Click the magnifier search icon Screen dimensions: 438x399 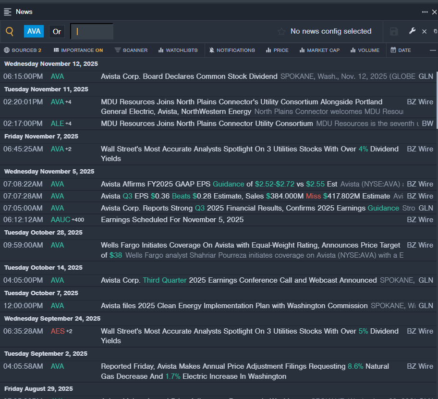(10, 32)
